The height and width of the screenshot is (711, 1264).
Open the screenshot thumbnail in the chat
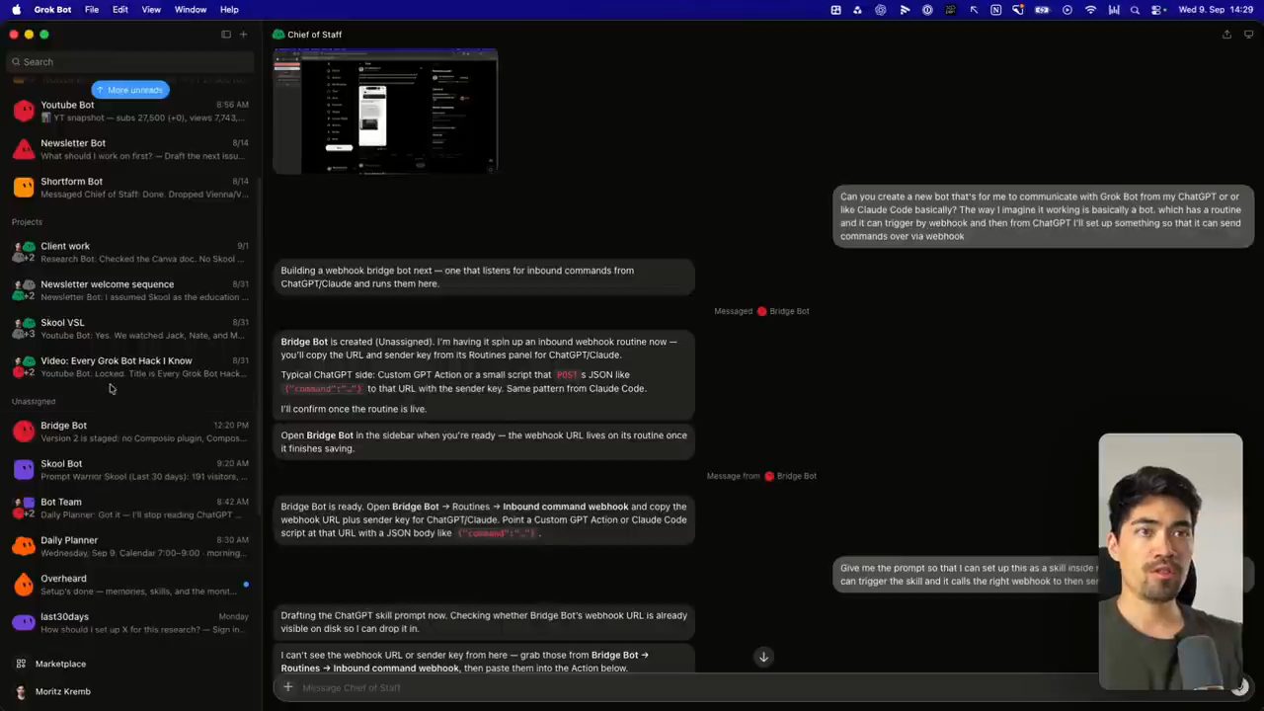pyautogui.click(x=385, y=112)
